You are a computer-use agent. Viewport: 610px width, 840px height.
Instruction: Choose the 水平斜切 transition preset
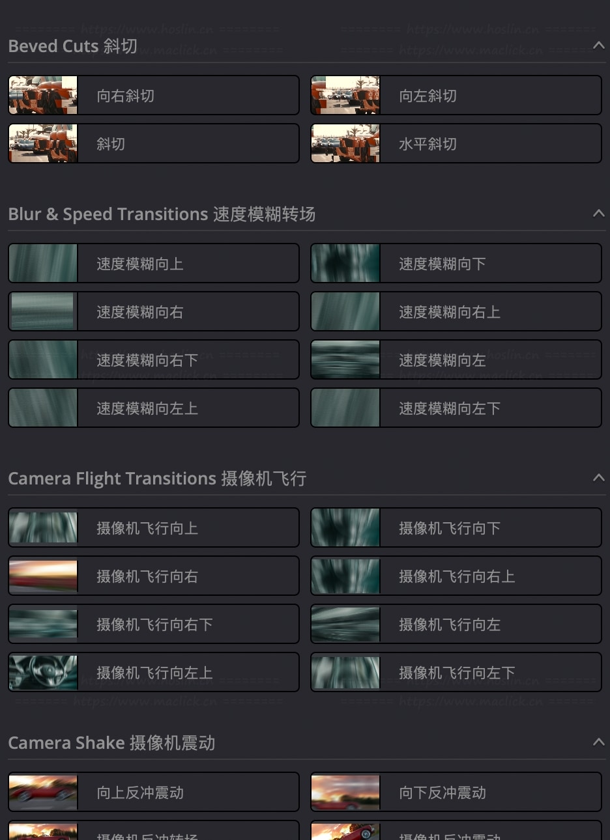point(456,143)
